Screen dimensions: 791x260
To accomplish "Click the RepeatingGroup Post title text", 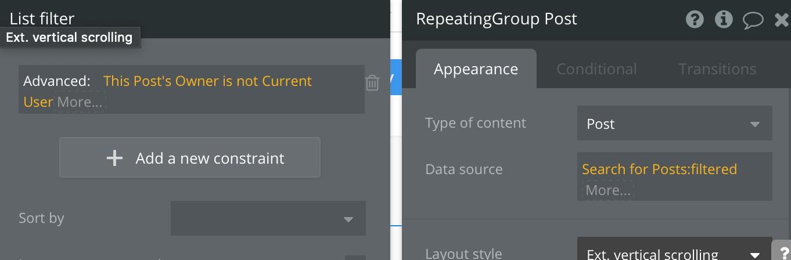I will [x=497, y=19].
